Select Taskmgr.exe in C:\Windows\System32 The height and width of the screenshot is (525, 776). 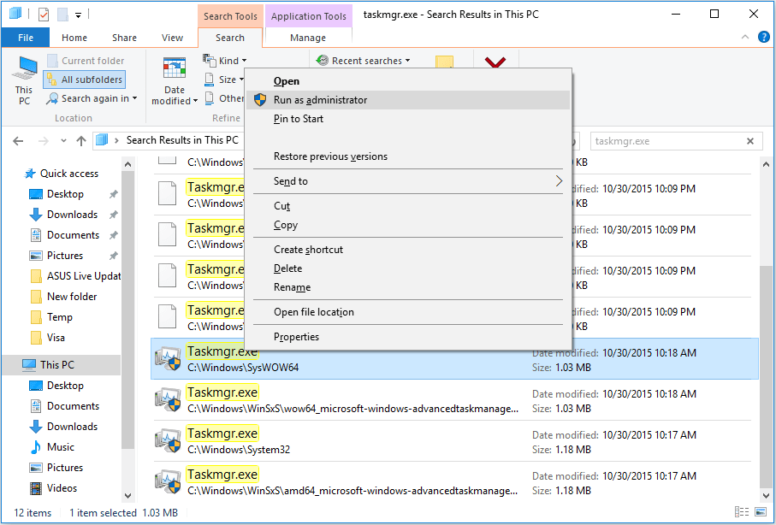click(x=453, y=441)
